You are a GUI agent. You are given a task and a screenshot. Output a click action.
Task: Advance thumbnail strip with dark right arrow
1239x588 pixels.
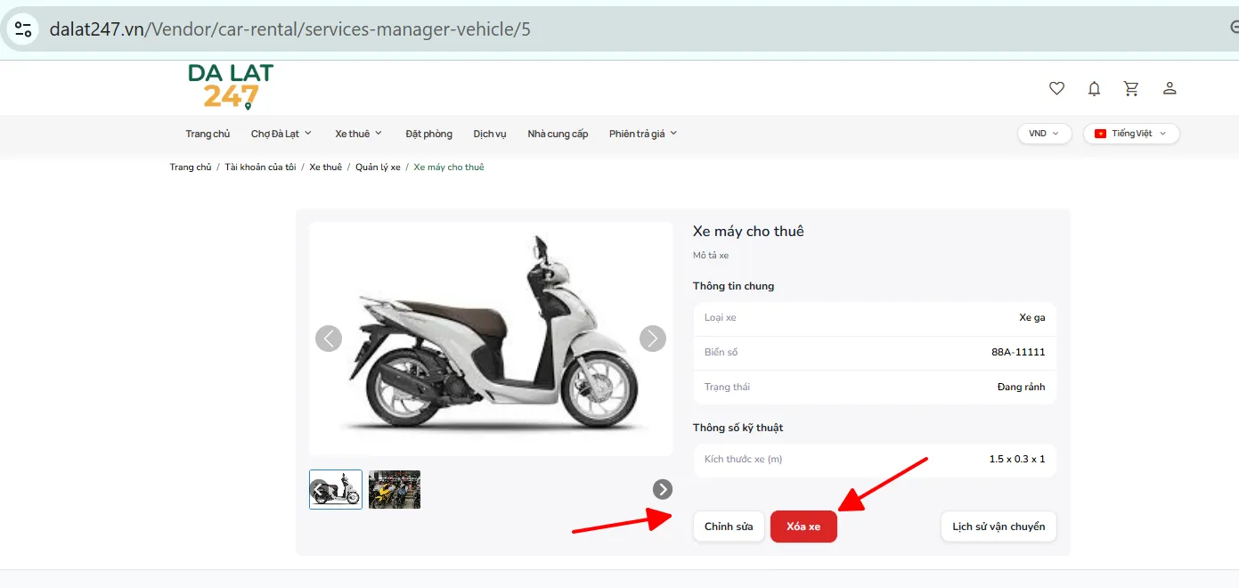[663, 489]
